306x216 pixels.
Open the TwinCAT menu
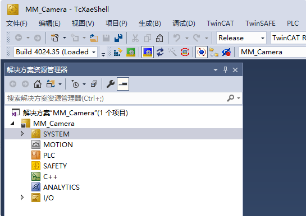click(x=220, y=24)
